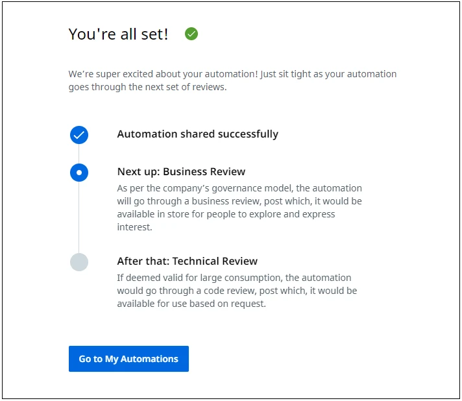This screenshot has width=462, height=401.
Task: Click the green success checkmark icon
Action: click(191, 34)
